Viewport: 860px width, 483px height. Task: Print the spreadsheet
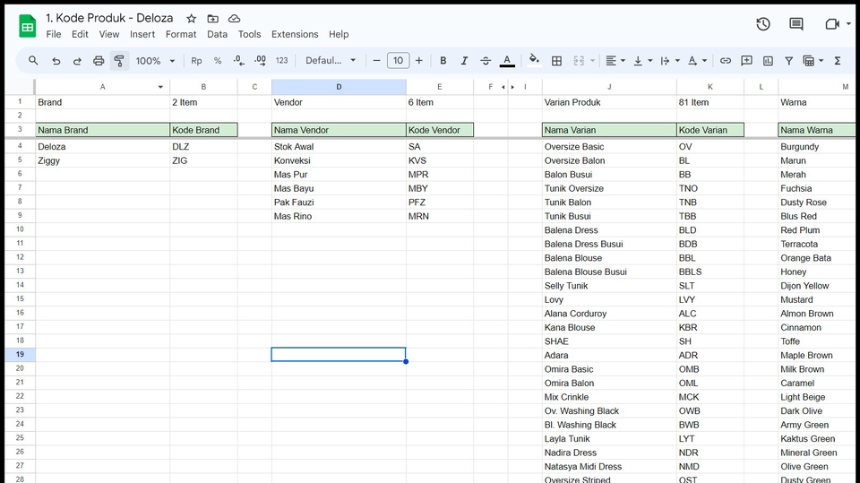pyautogui.click(x=99, y=60)
